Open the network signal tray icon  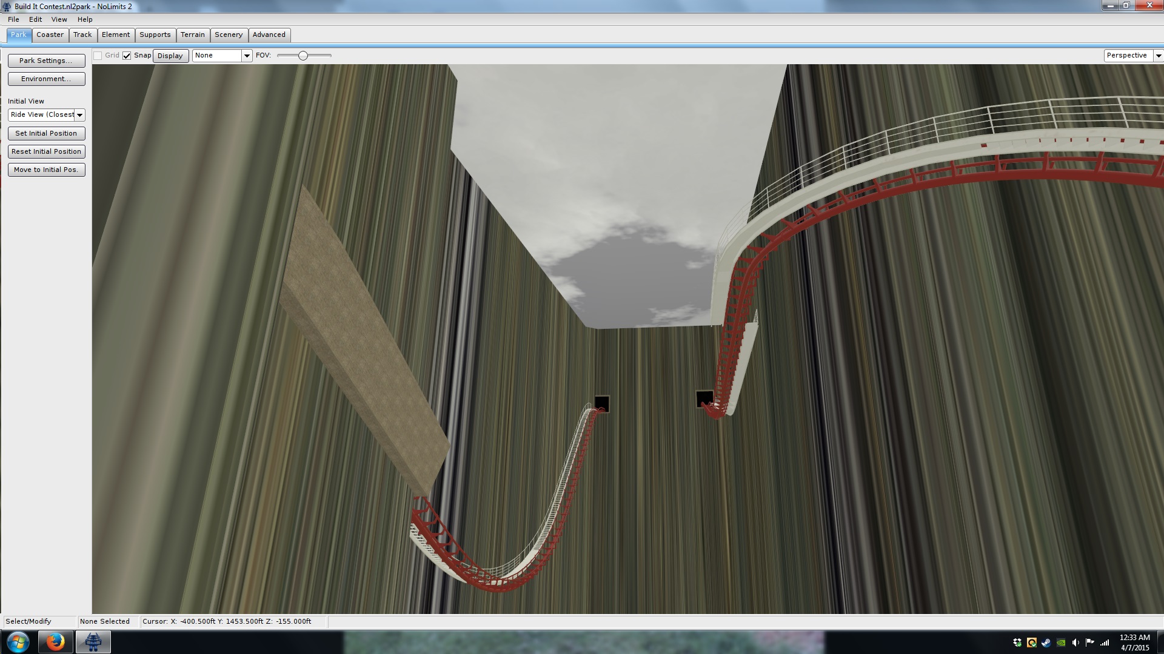pos(1105,642)
